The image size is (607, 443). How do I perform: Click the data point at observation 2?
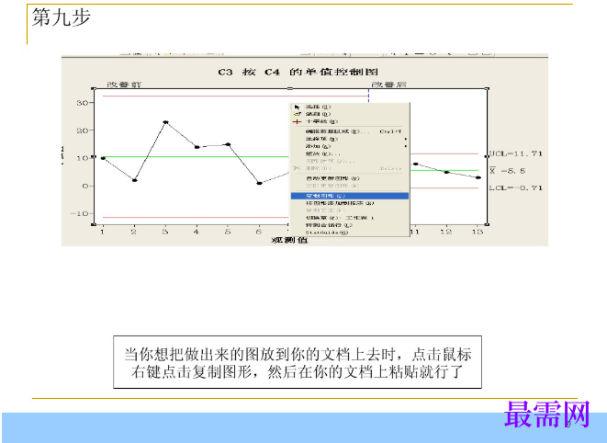click(x=134, y=180)
